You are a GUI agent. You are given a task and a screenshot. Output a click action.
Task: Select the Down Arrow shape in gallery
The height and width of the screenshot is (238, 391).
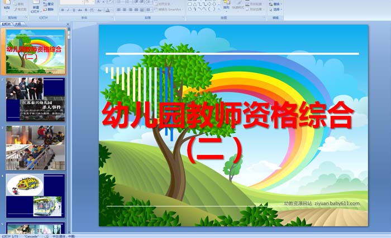[214, 4]
